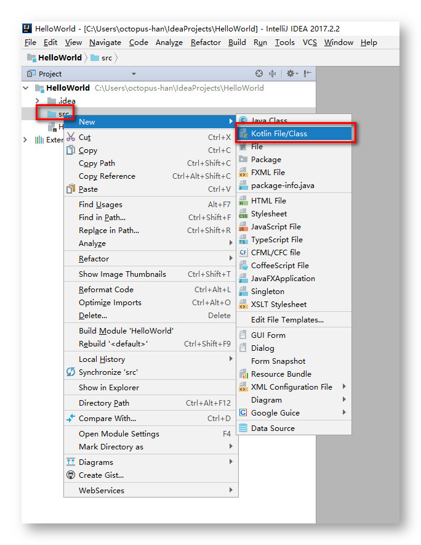The width and height of the screenshot is (421, 545).
Task: Expand the Analyze submenu arrow
Action: click(x=231, y=243)
